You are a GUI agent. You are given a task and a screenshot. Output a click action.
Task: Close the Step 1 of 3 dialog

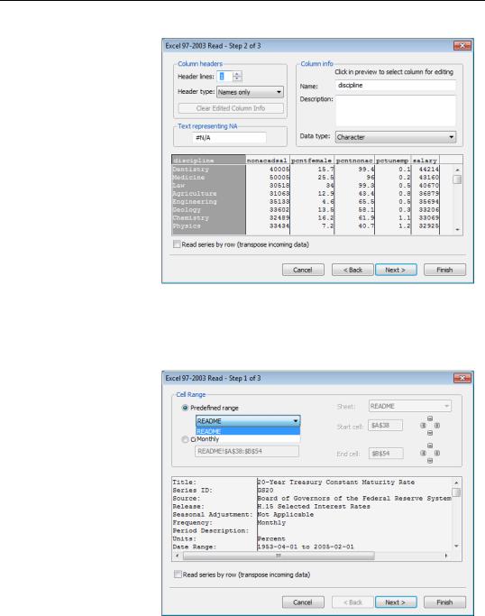point(462,378)
